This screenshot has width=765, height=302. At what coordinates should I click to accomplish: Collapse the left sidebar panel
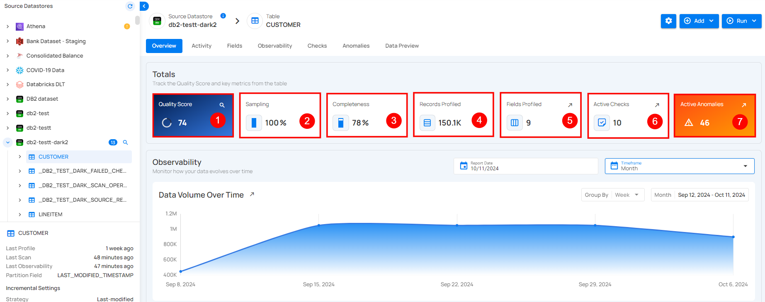point(144,6)
